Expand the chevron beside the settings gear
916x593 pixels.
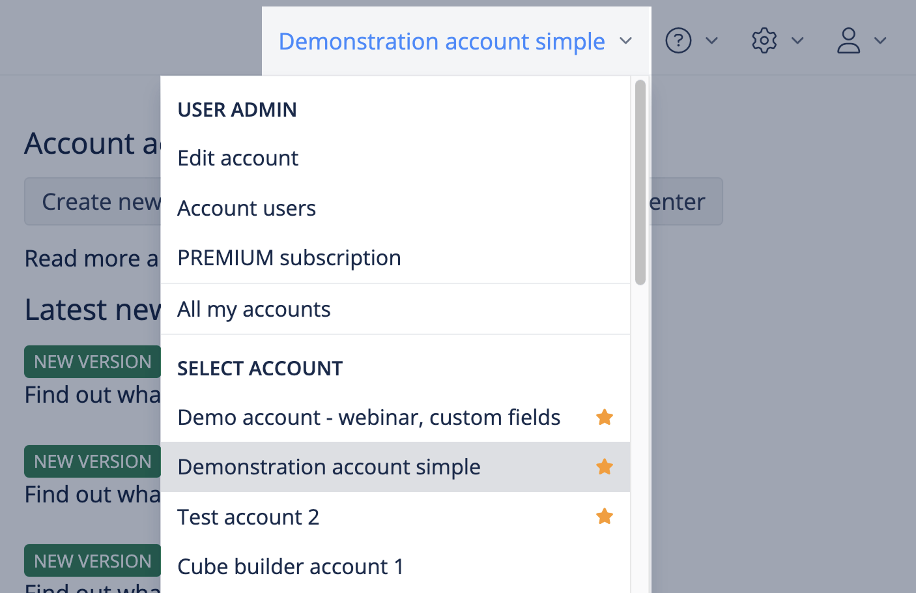click(798, 40)
